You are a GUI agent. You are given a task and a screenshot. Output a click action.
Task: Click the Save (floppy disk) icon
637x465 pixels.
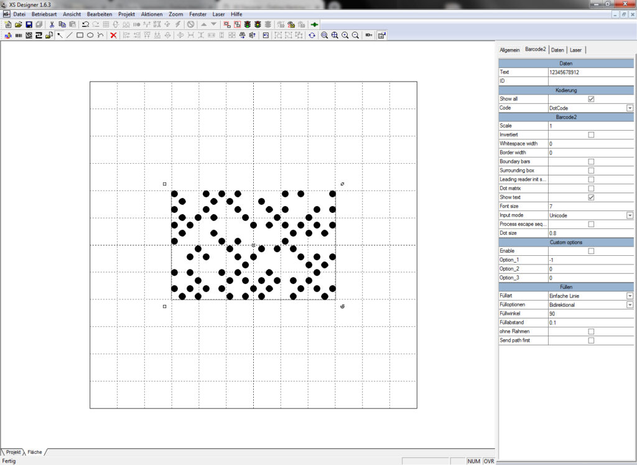click(29, 24)
